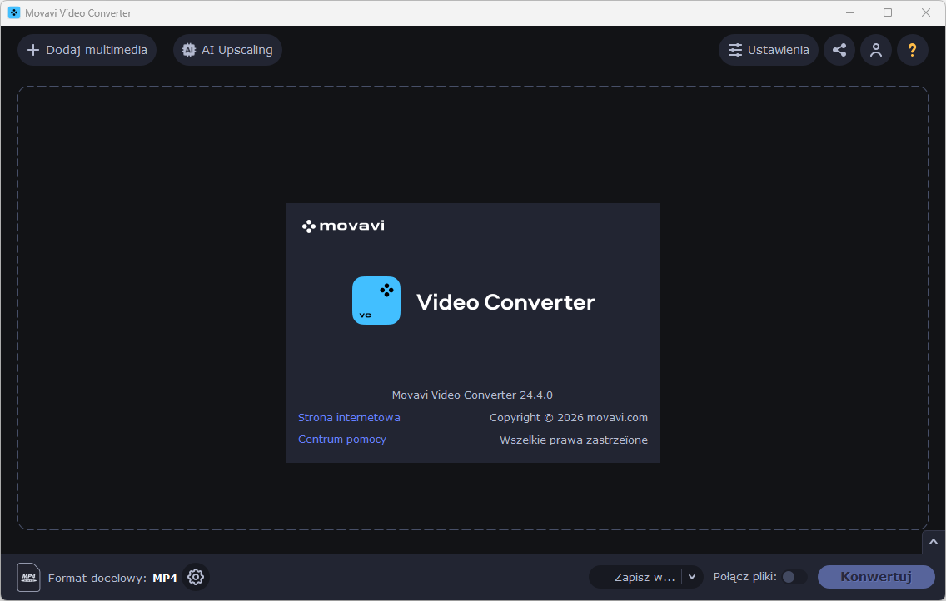Click the movavi logo in dialog
This screenshot has height=601, width=946.
pyautogui.click(x=343, y=226)
